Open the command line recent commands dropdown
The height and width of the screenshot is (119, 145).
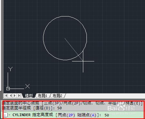tap(10, 115)
